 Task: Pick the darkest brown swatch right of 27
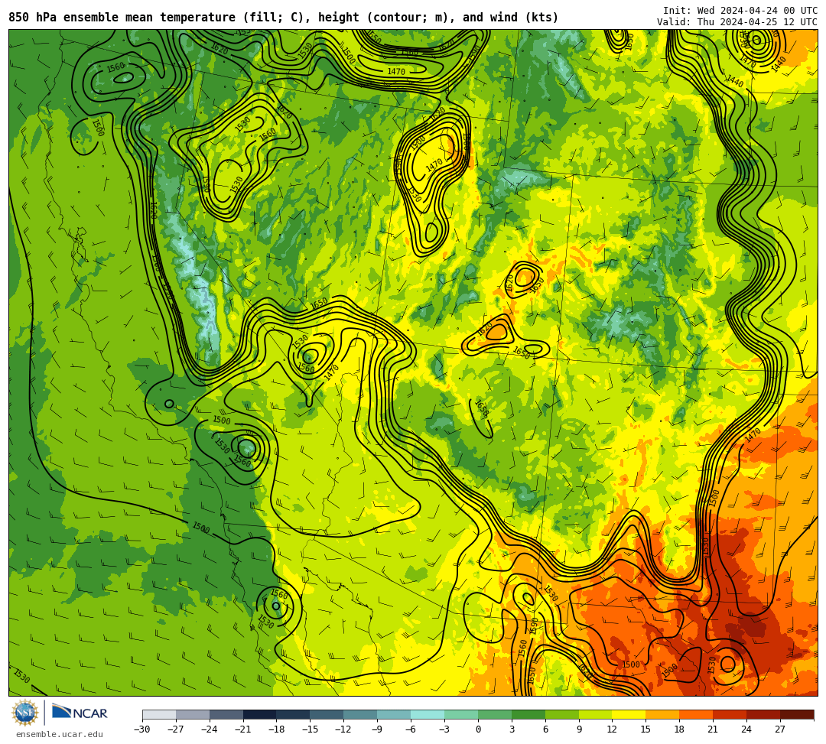[x=797, y=714]
